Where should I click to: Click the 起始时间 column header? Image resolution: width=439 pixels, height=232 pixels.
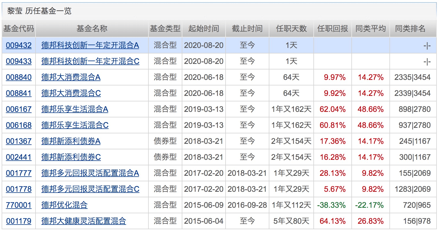point(204,29)
